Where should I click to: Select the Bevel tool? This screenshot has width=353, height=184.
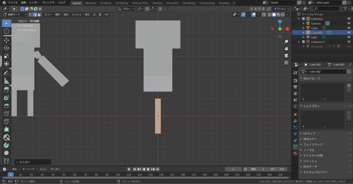tap(6, 106)
